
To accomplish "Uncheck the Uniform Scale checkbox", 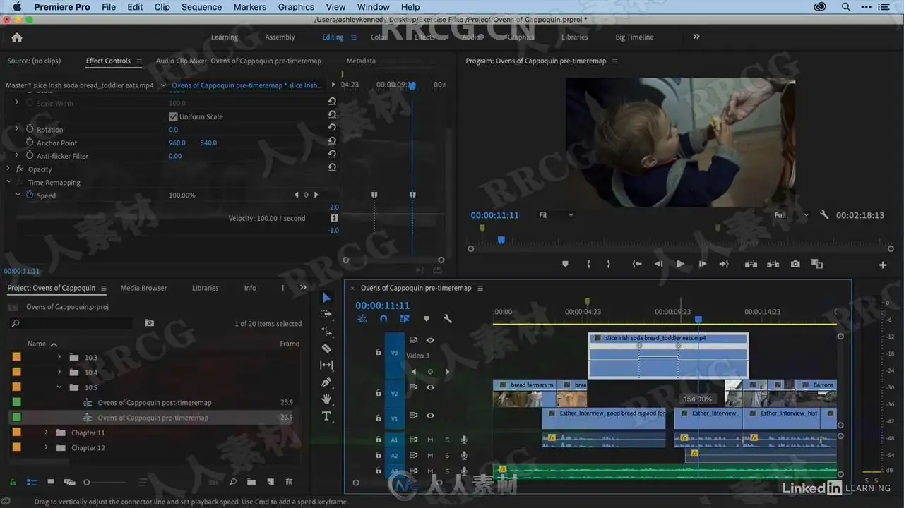I will coord(173,116).
